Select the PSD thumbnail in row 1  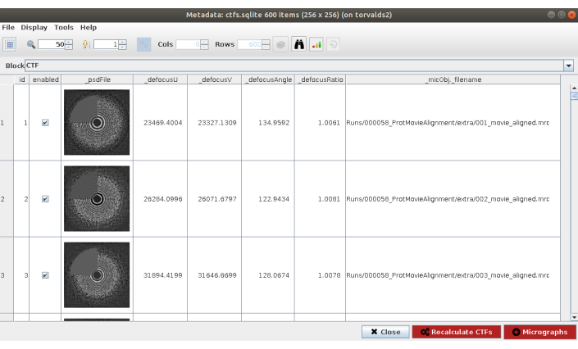pyautogui.click(x=97, y=122)
